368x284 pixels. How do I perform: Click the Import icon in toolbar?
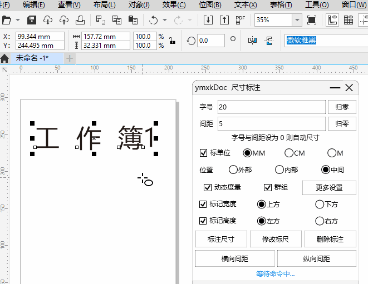point(208,20)
